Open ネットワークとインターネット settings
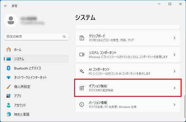 [x=36, y=77]
